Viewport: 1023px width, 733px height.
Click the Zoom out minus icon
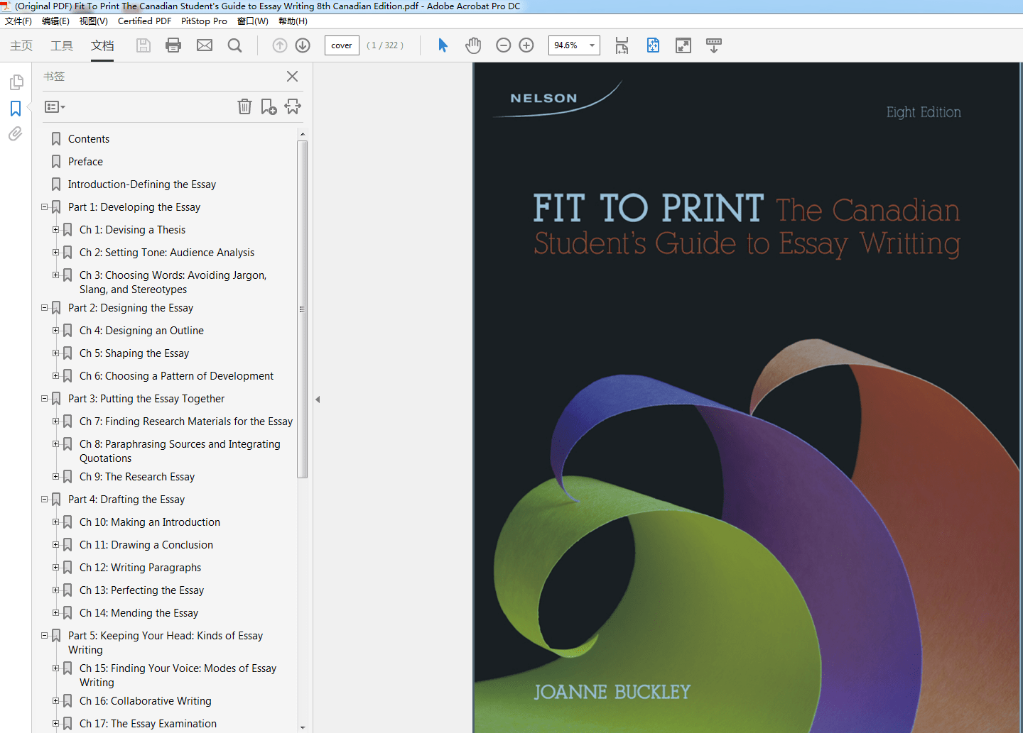pos(504,45)
